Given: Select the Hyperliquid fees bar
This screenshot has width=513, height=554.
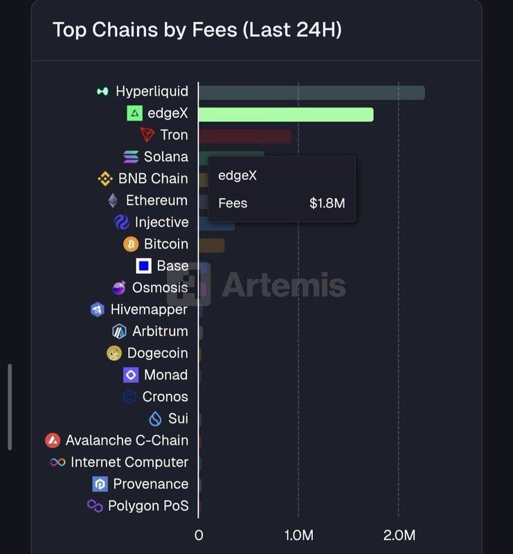Looking at the screenshot, I should (312, 93).
